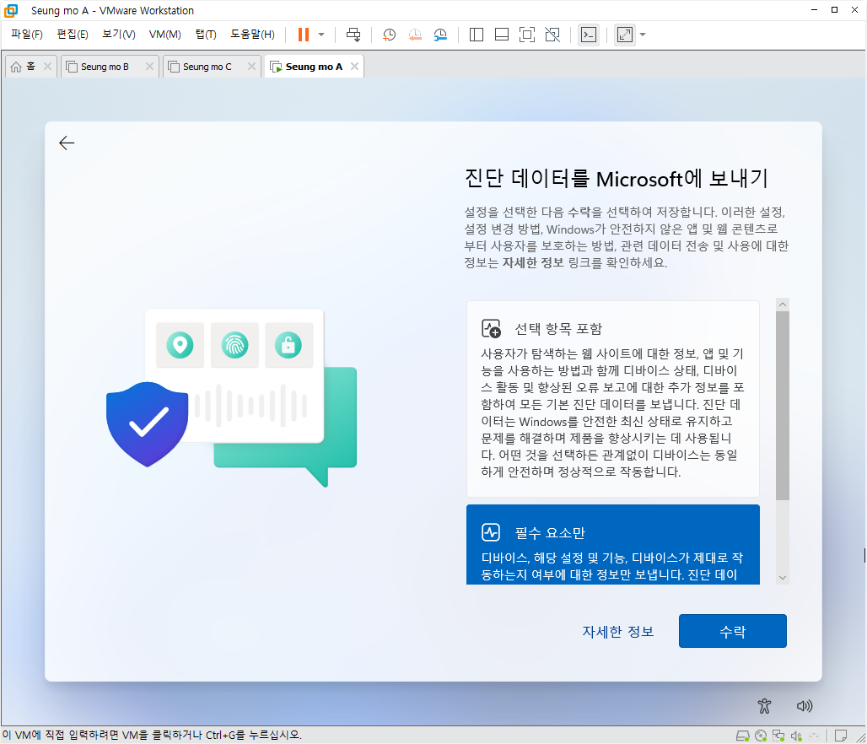The width and height of the screenshot is (867, 744).
Task: Click the hard disk status icon
Action: tap(742, 736)
